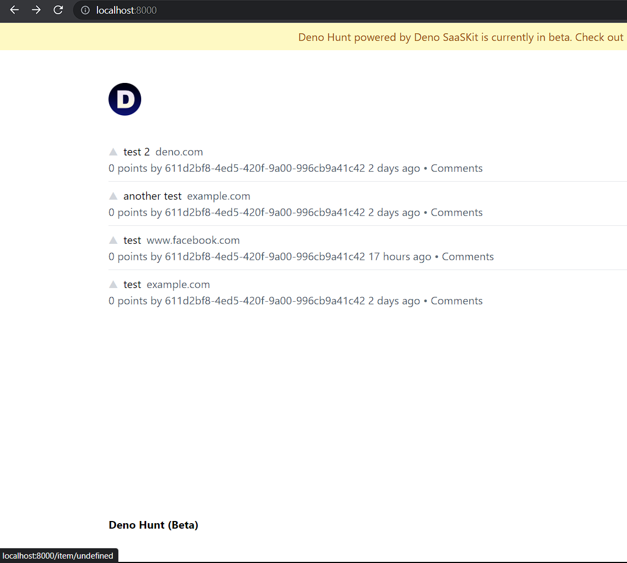The height and width of the screenshot is (563, 627).
Task: Open the www.facebook.com domain link
Action: (x=193, y=239)
